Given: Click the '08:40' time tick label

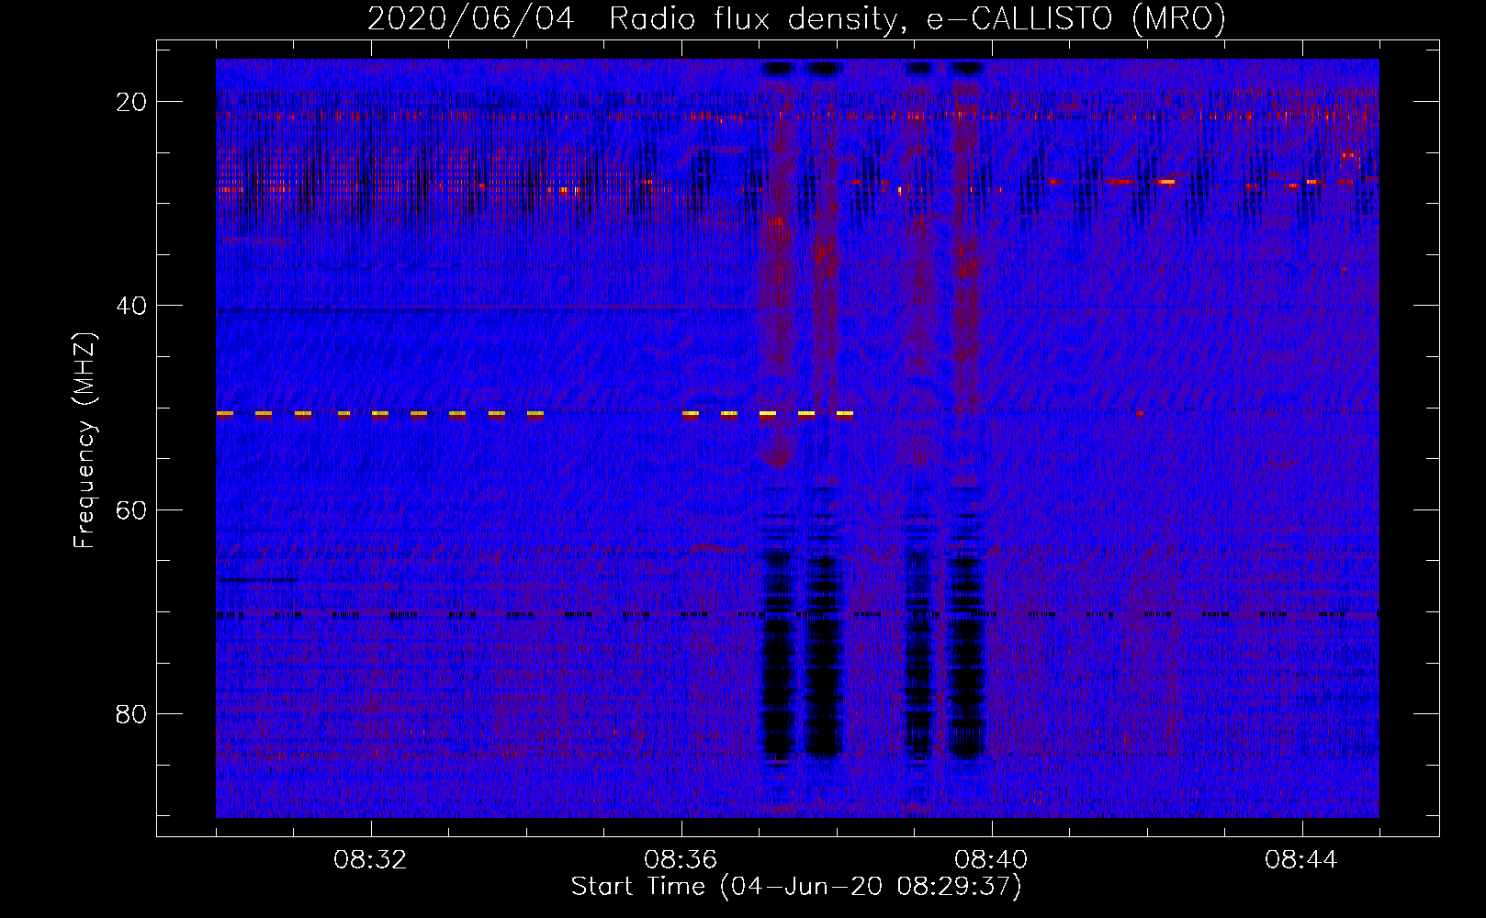Looking at the screenshot, I should click(992, 860).
